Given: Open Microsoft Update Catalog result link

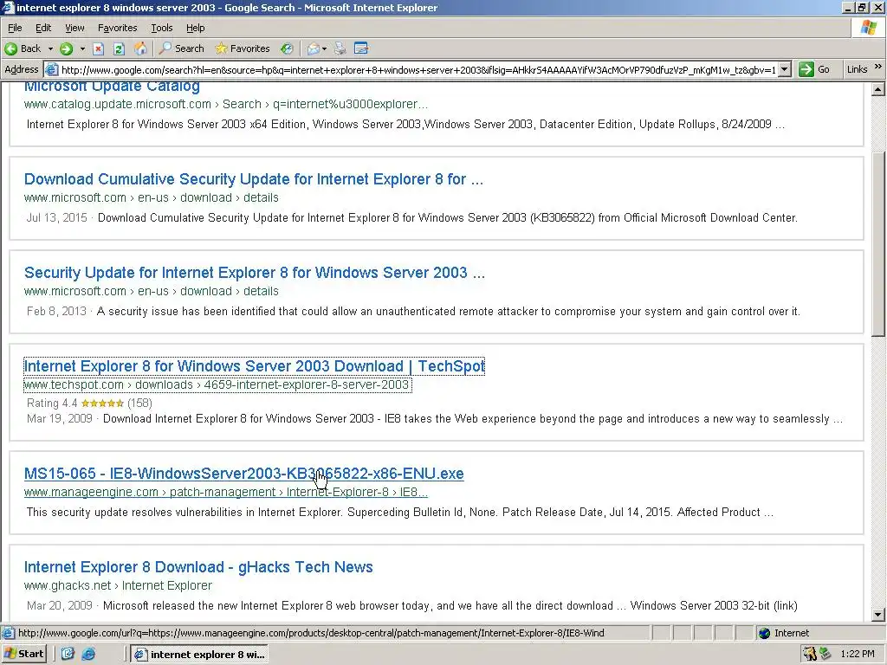Looking at the screenshot, I should point(112,86).
